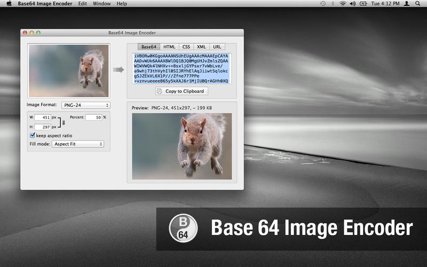Open the Window menu

coord(101,4)
